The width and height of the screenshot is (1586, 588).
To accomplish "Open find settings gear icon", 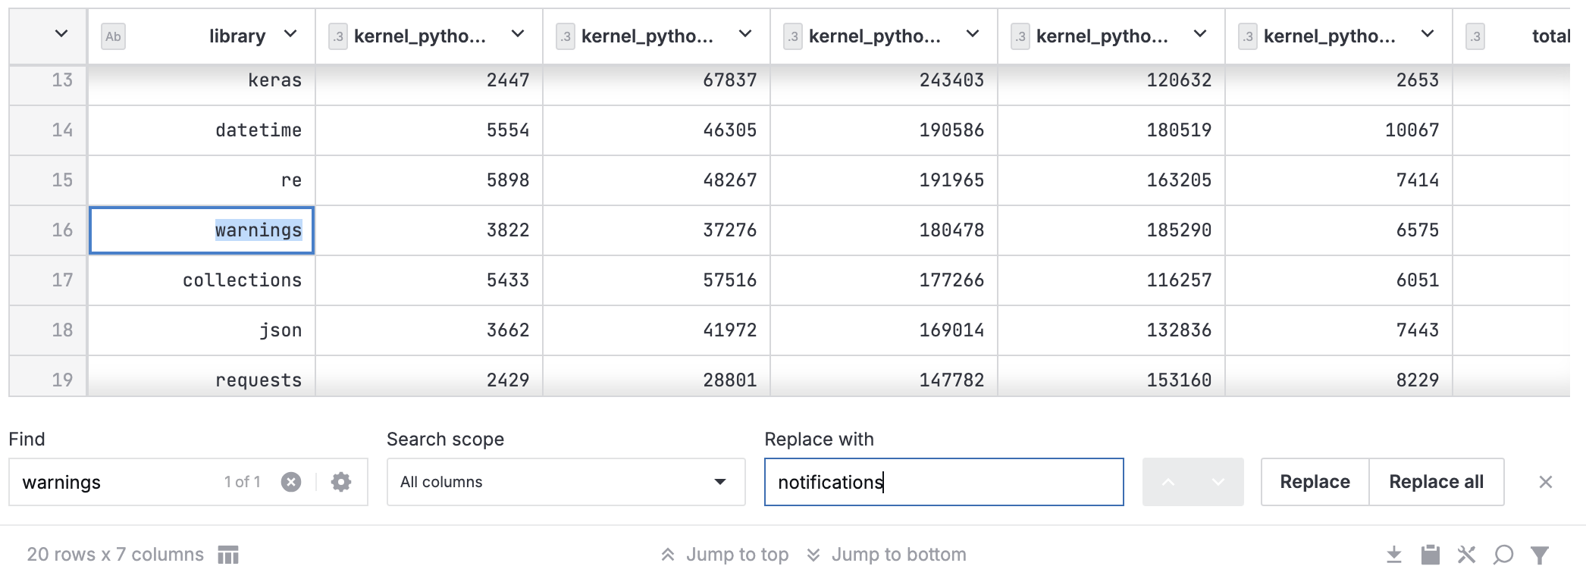I will point(341,482).
